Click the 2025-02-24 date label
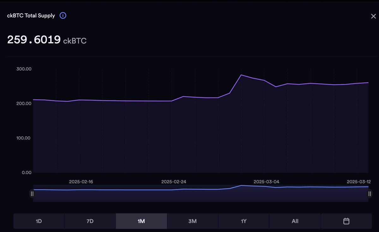Screen dimensions: 379x232 [x=174, y=181]
